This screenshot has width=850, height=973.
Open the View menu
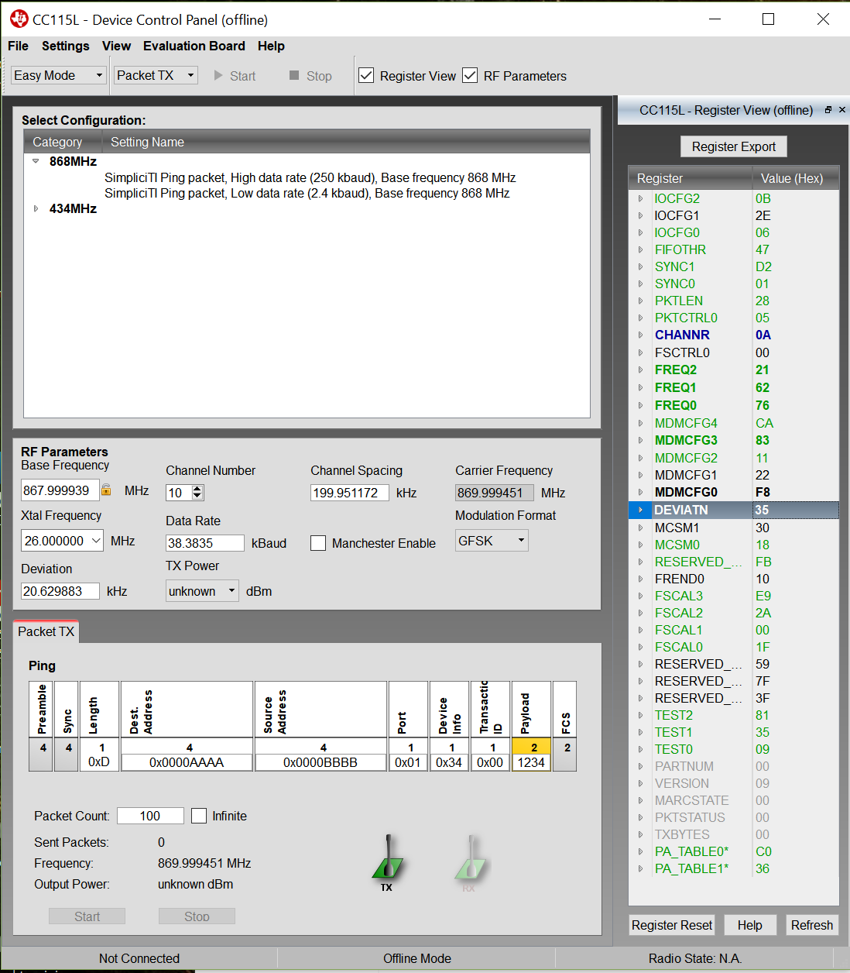116,46
